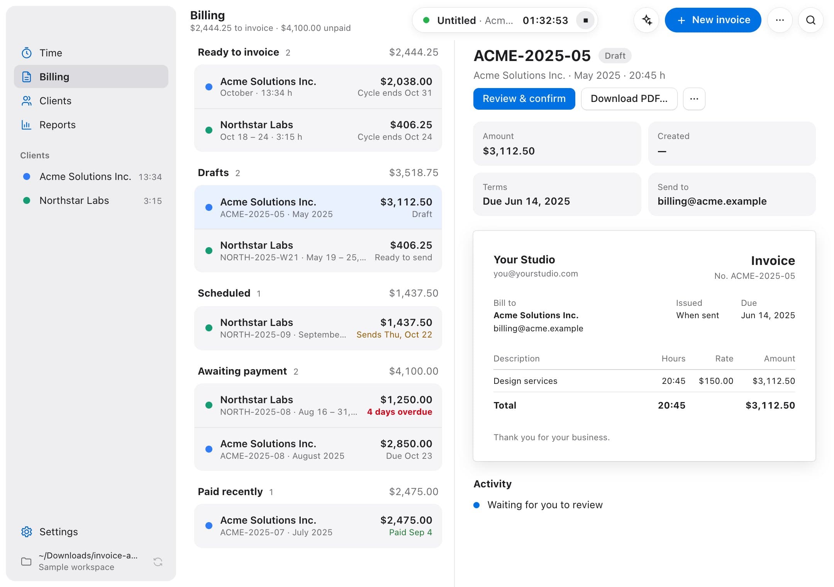Open the Time menu label
This screenshot has height=587, width=834.
coord(51,53)
